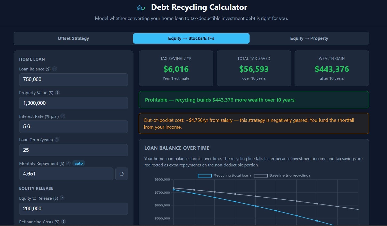387x226 pixels.
Task: Click the 'Refinancing Costs ($)' field label
Action: click(x=39, y=222)
